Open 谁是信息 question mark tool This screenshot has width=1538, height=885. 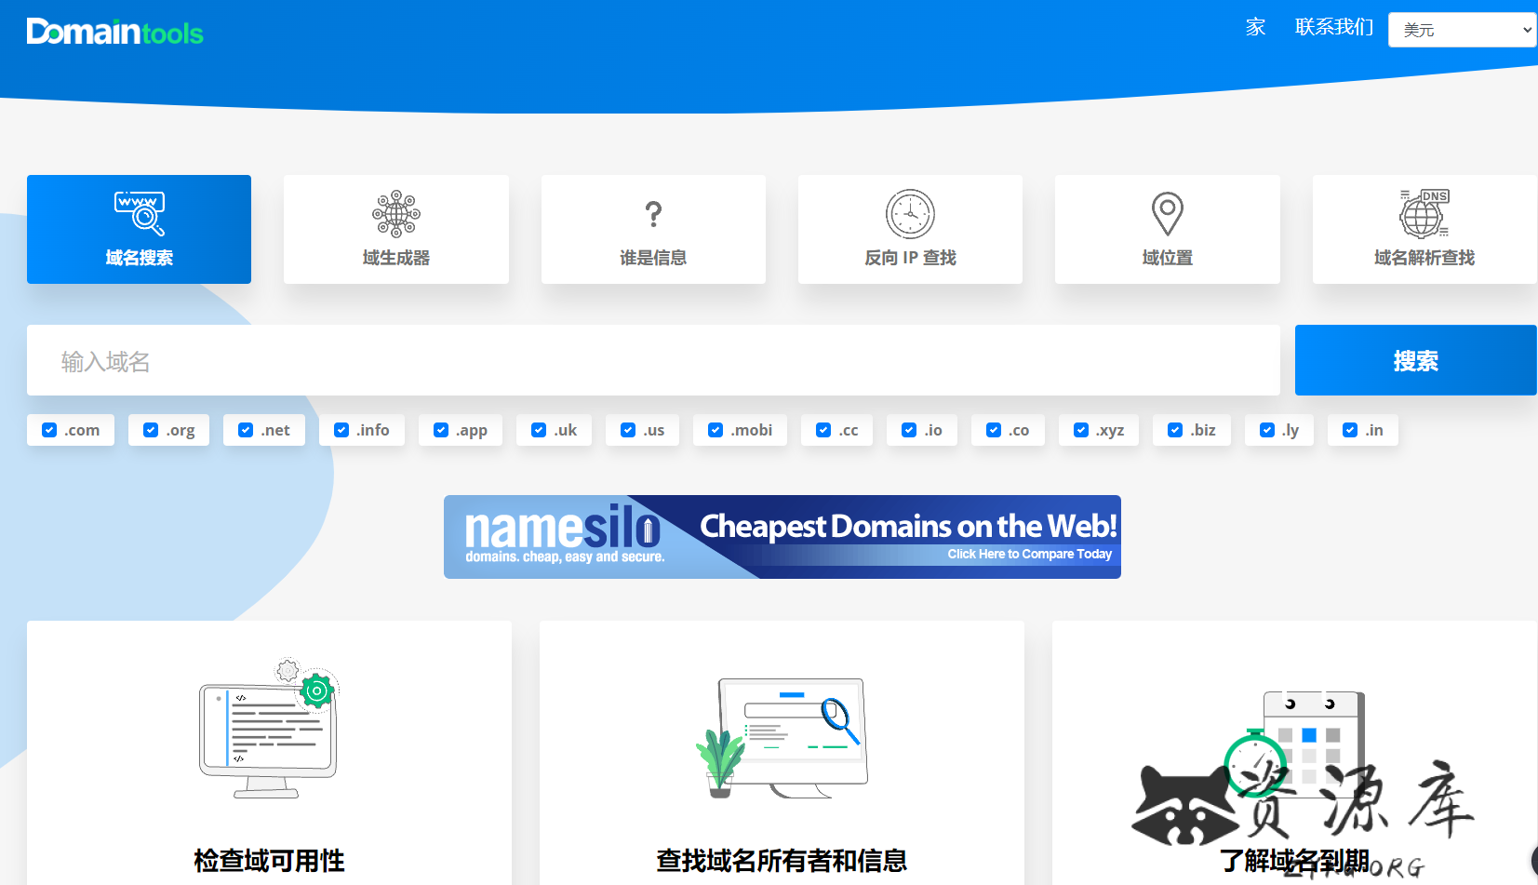(653, 214)
